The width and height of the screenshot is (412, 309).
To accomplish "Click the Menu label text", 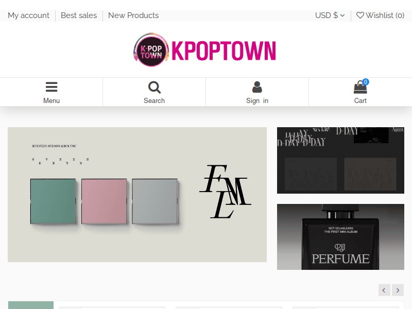I will (51, 100).
